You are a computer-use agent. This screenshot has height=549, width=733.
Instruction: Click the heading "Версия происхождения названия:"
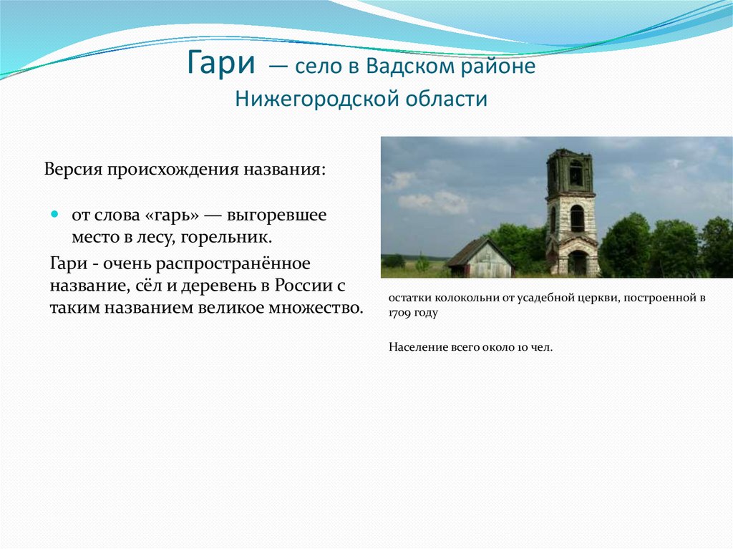185,170
